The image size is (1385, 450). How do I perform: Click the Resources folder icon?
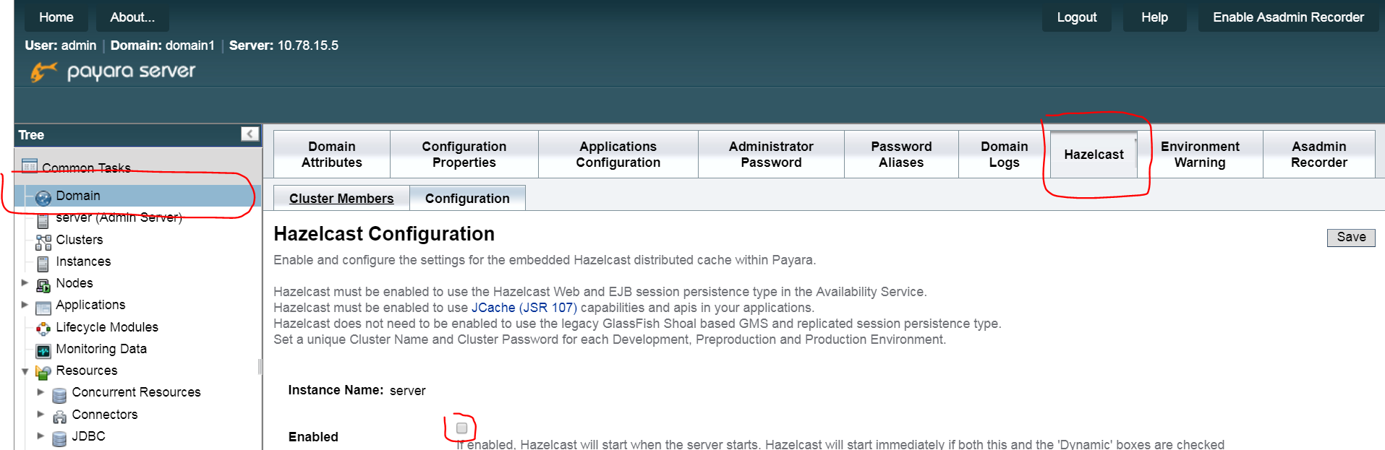click(43, 372)
